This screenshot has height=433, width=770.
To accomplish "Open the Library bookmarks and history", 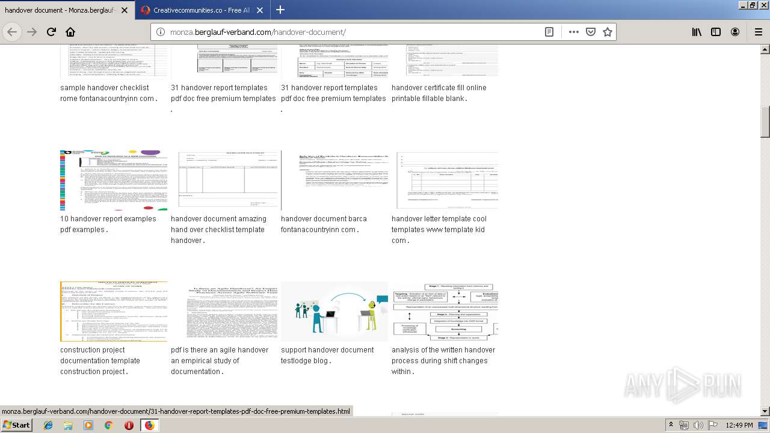I will coord(697,32).
